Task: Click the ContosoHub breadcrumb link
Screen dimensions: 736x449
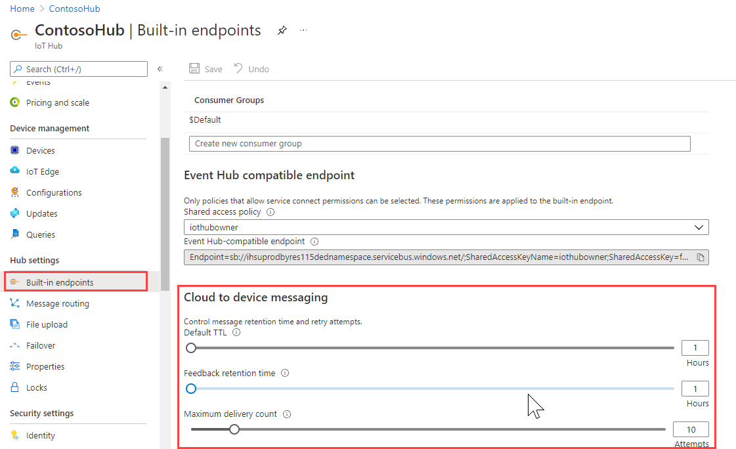Action: click(74, 9)
